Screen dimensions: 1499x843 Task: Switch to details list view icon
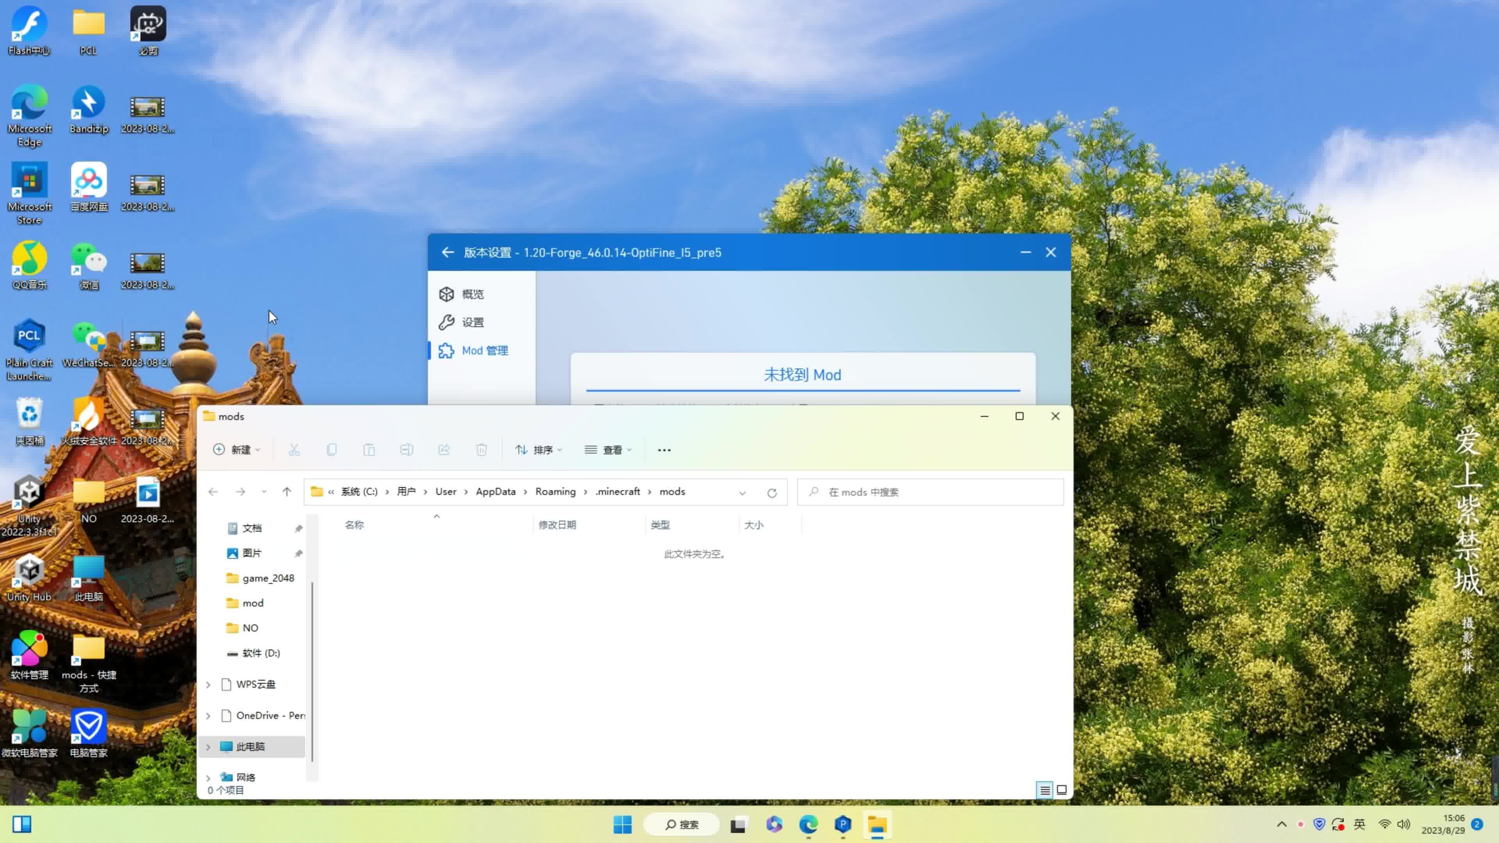tap(1045, 790)
